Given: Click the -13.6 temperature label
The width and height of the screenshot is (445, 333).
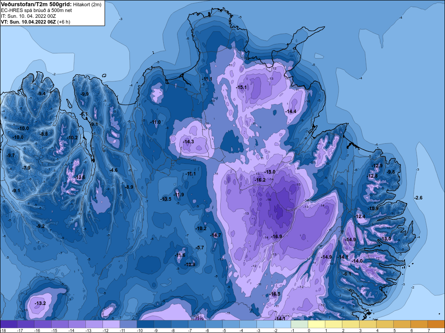Looking at the screenshot, I should [80, 178].
